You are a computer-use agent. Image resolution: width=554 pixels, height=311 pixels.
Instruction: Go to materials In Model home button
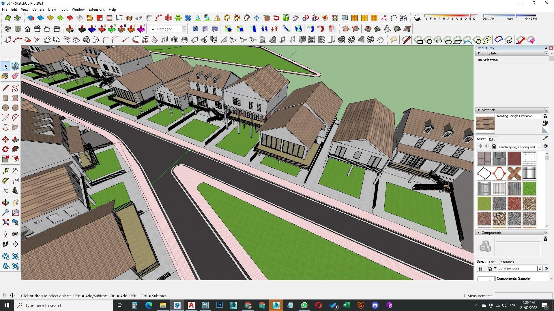click(494, 147)
